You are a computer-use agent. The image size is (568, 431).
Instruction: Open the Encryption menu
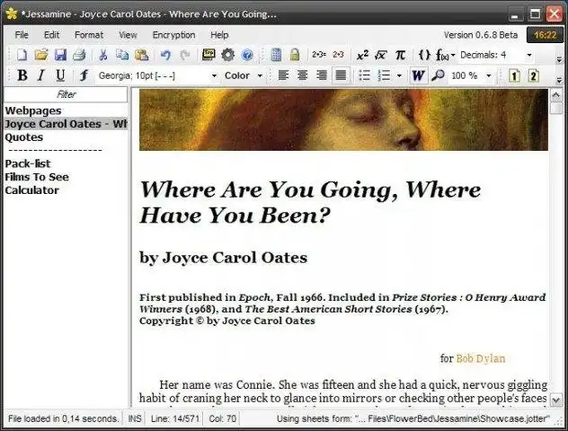pyautogui.click(x=173, y=35)
